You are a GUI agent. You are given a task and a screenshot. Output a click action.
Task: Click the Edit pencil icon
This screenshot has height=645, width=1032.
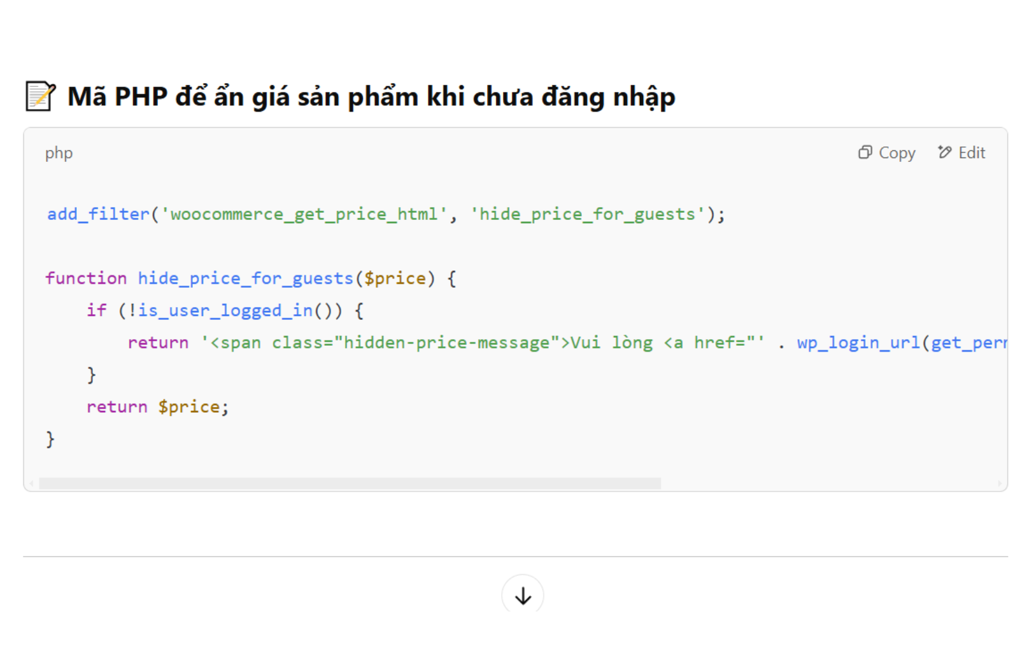coord(945,152)
